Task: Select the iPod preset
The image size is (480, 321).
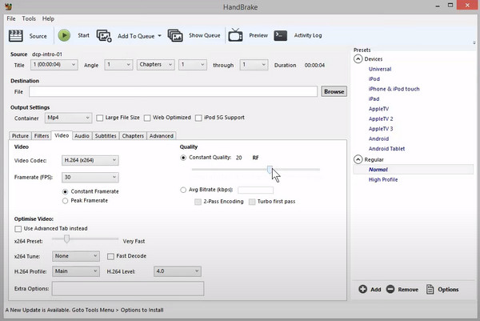Action: coord(374,79)
